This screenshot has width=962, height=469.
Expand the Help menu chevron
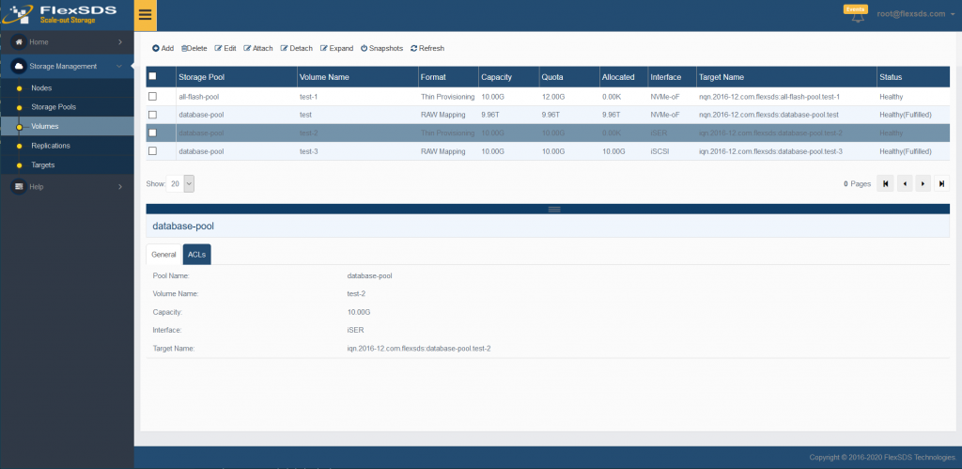point(120,187)
